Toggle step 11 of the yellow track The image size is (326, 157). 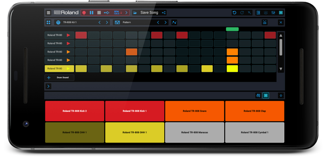(x=207, y=69)
